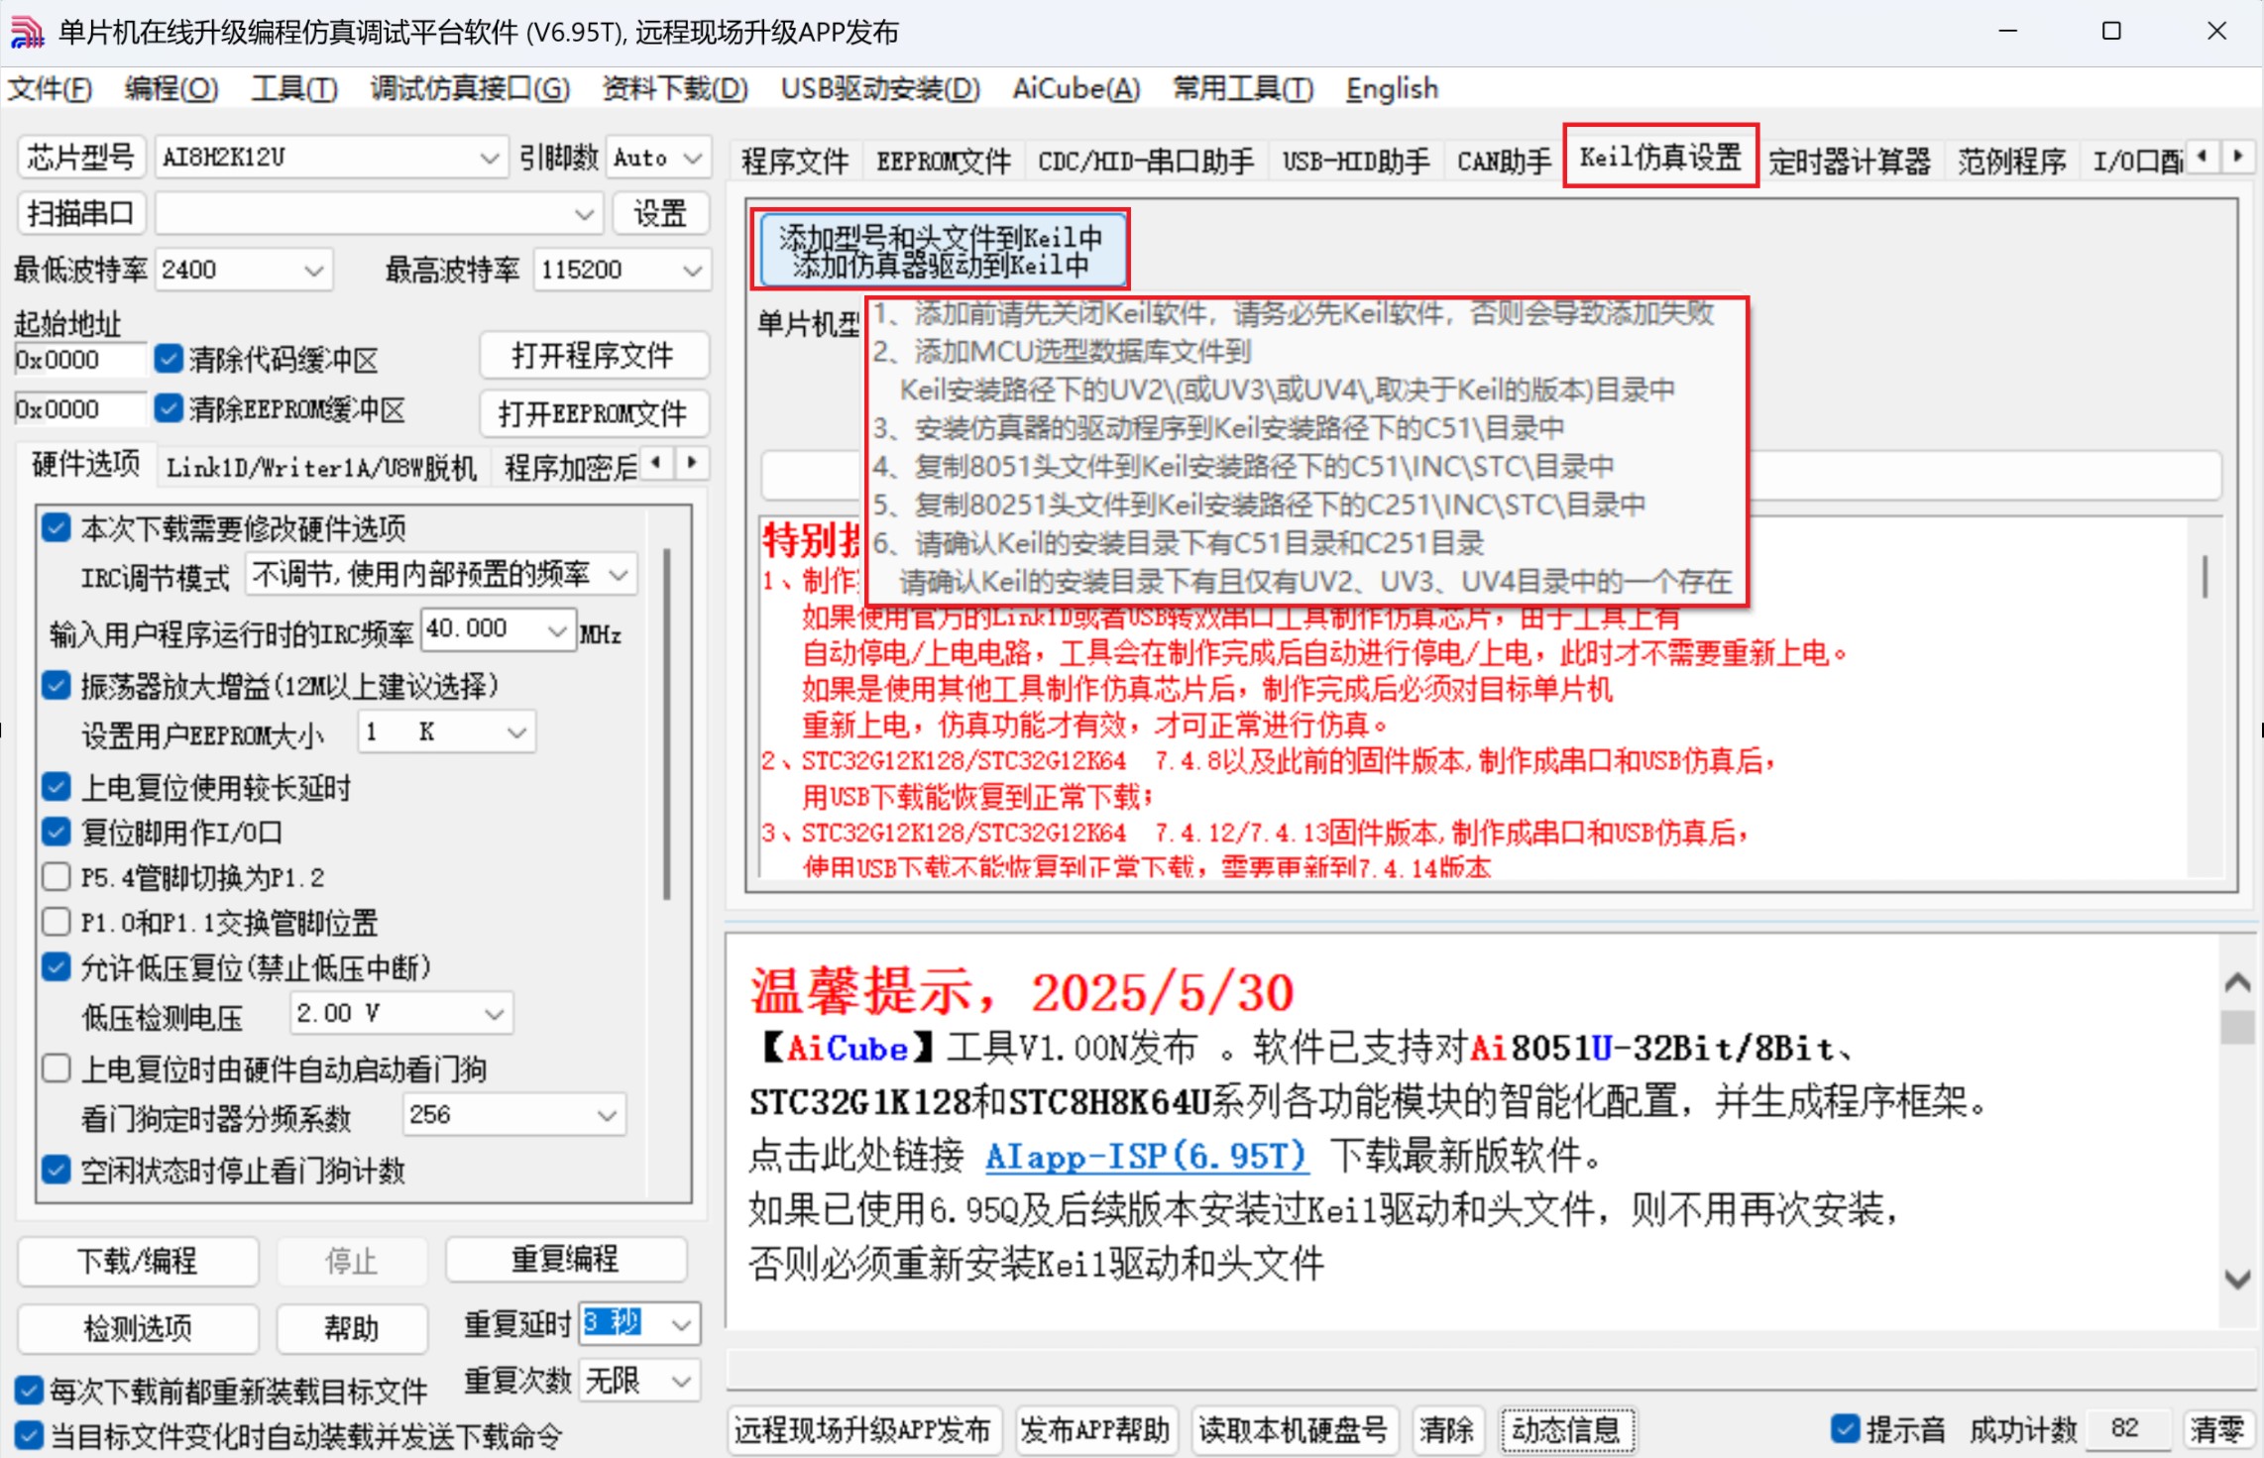Open 调试仿真接口(G) menu
The image size is (2264, 1458).
(x=470, y=89)
